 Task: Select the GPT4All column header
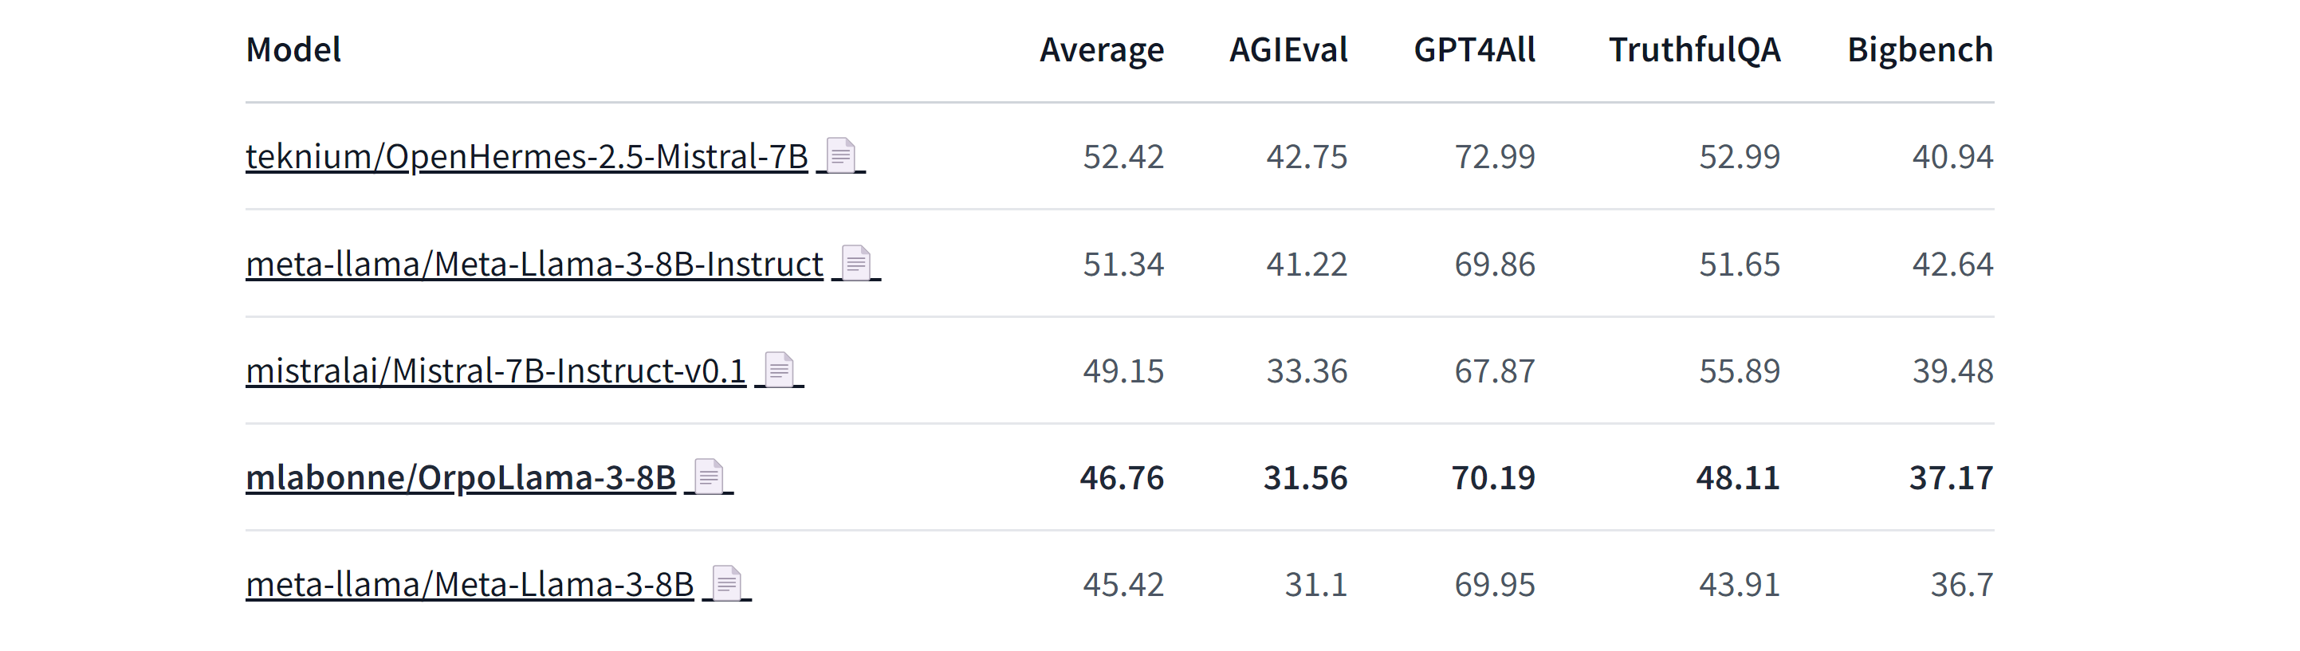[x=1474, y=49]
